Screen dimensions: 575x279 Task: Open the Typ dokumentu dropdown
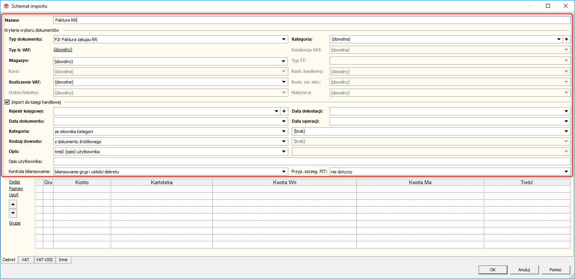coord(284,39)
